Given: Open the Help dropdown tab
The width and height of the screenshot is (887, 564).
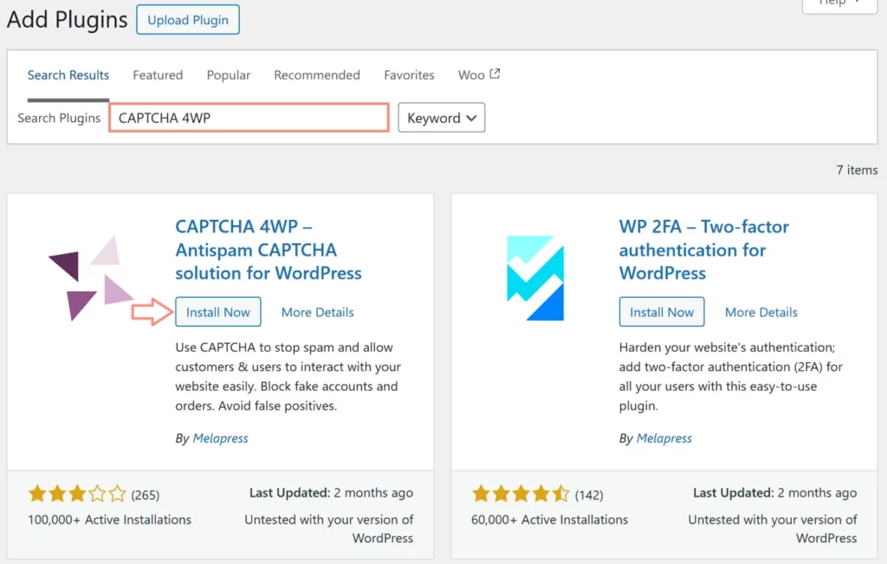Looking at the screenshot, I should click(x=840, y=4).
